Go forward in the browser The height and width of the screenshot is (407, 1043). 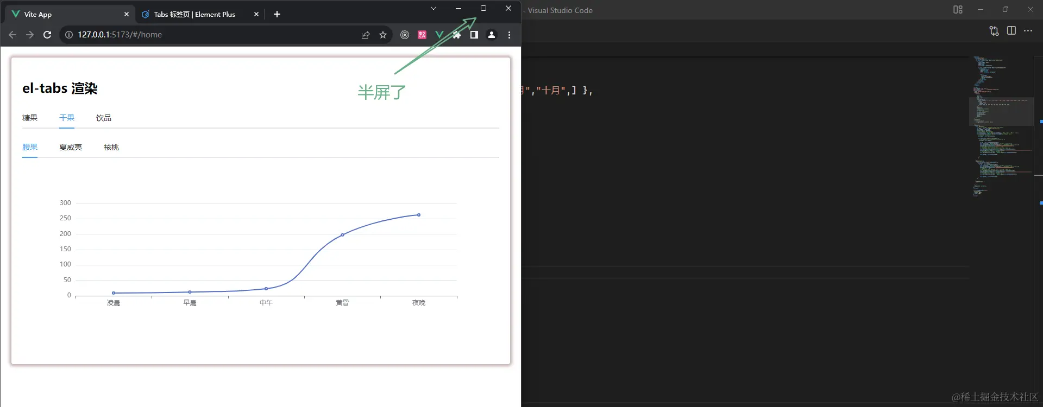tap(30, 35)
